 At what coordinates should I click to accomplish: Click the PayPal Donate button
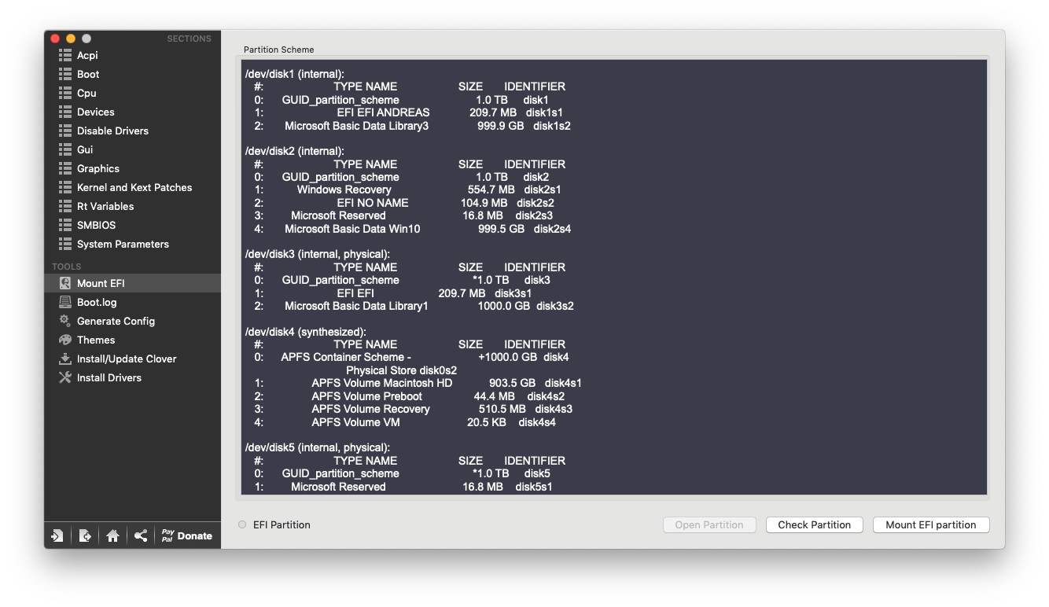187,535
